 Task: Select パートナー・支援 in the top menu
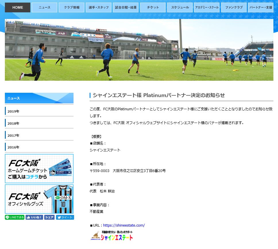(261, 7)
